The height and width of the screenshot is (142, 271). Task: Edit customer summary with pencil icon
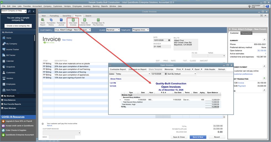[264, 39]
